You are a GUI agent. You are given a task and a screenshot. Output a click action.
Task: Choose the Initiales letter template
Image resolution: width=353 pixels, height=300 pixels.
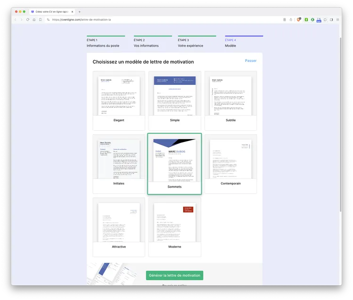click(119, 164)
